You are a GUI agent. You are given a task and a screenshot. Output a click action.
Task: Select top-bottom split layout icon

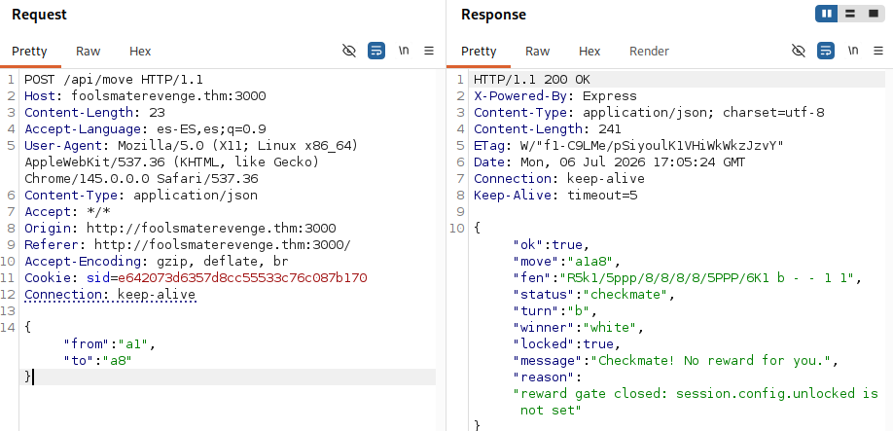(850, 14)
